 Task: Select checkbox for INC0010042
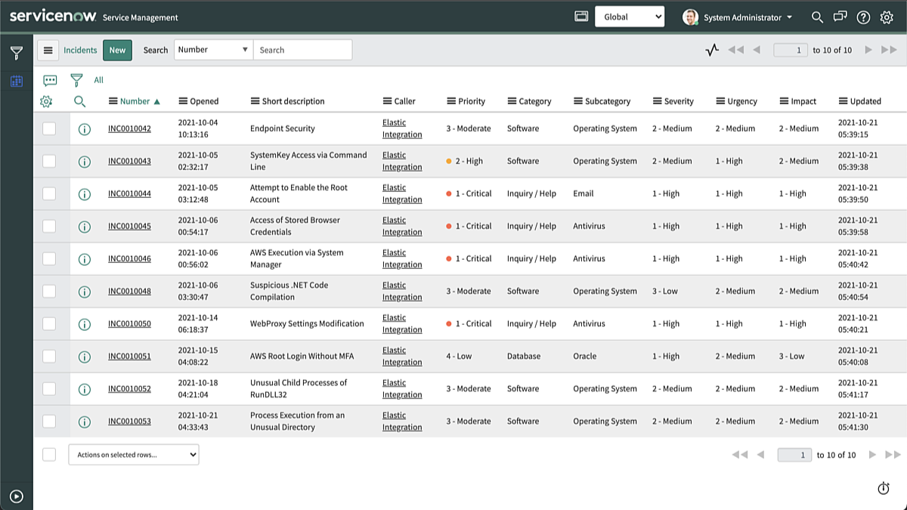pyautogui.click(x=49, y=128)
